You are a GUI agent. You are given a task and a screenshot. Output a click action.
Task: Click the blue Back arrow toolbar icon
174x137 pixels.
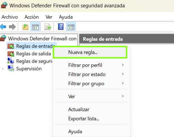3,27
